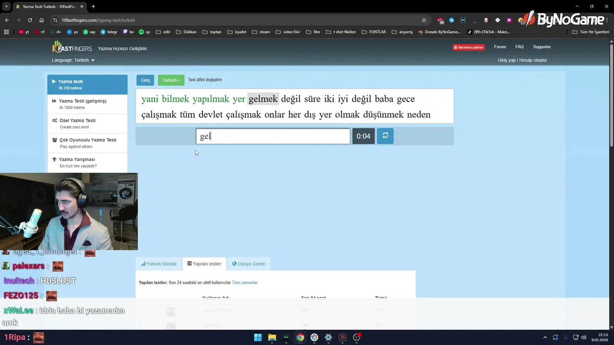Open the Donate ByNoGame bookmark
614x345 pixels.
tap(439, 32)
